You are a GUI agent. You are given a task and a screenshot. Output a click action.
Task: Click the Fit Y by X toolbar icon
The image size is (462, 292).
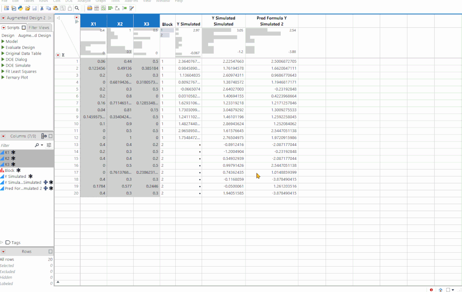[117, 8]
